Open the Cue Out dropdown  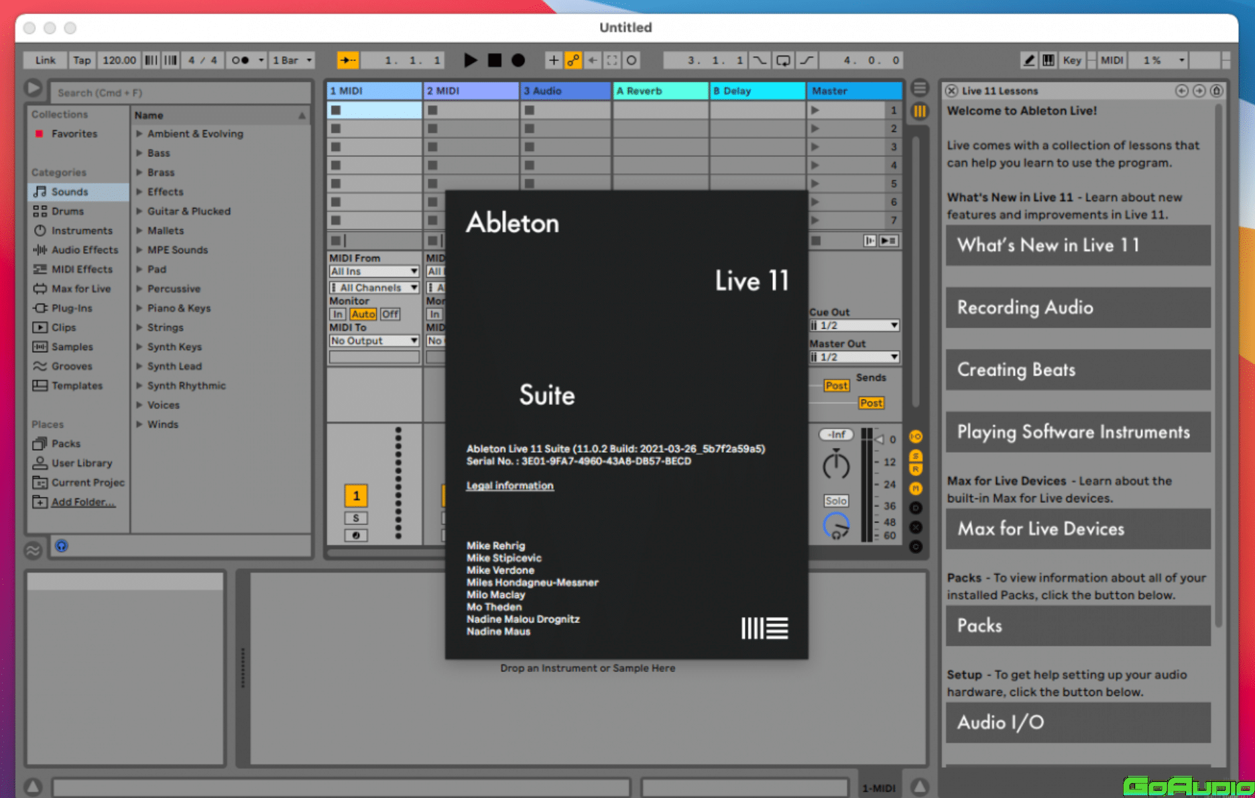point(854,326)
